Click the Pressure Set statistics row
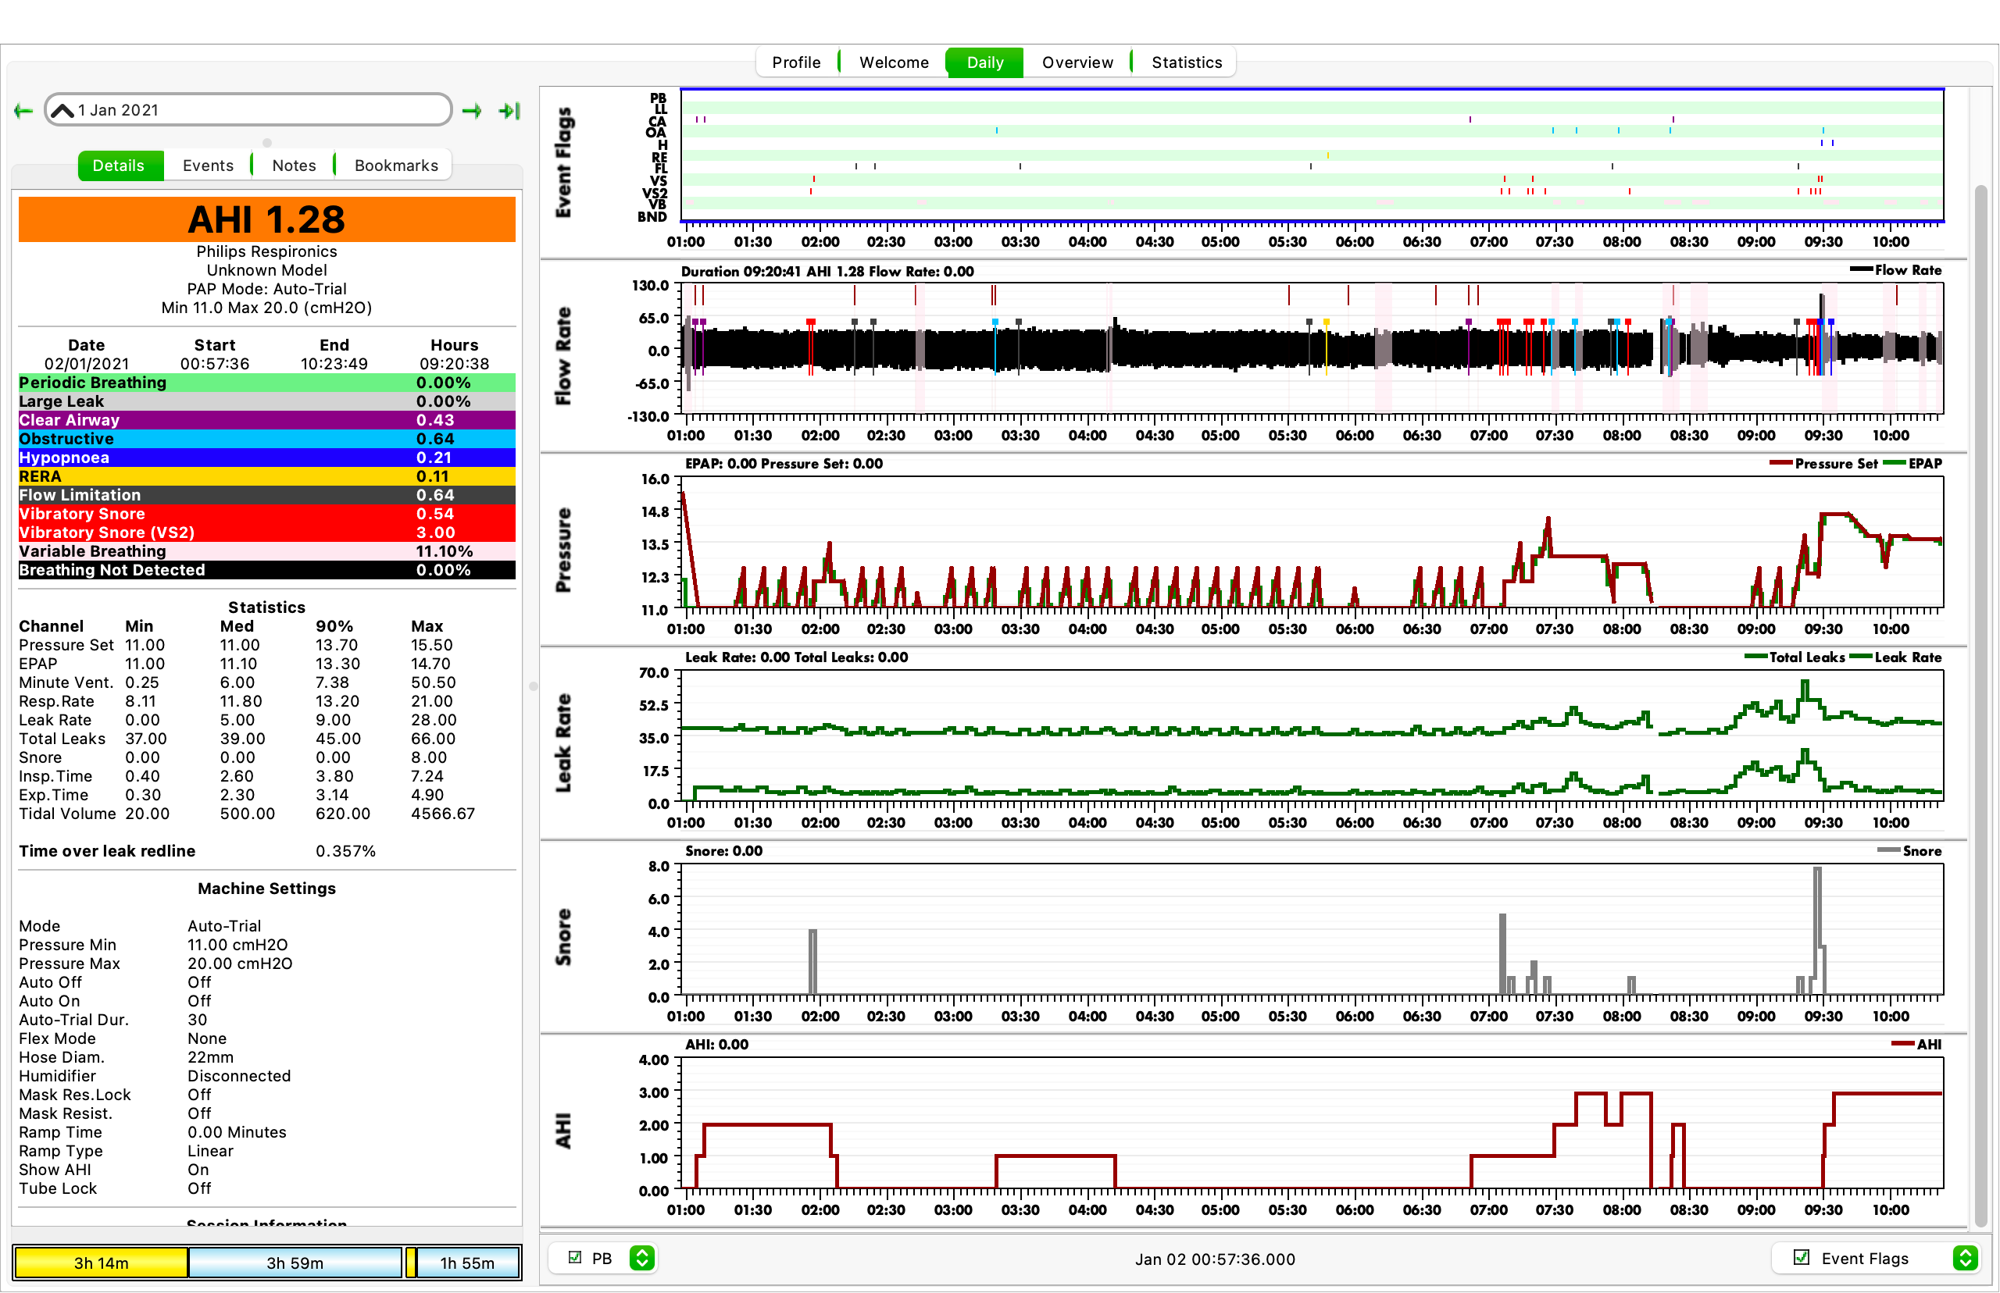Viewport: 2000px width, 1293px height. click(236, 645)
